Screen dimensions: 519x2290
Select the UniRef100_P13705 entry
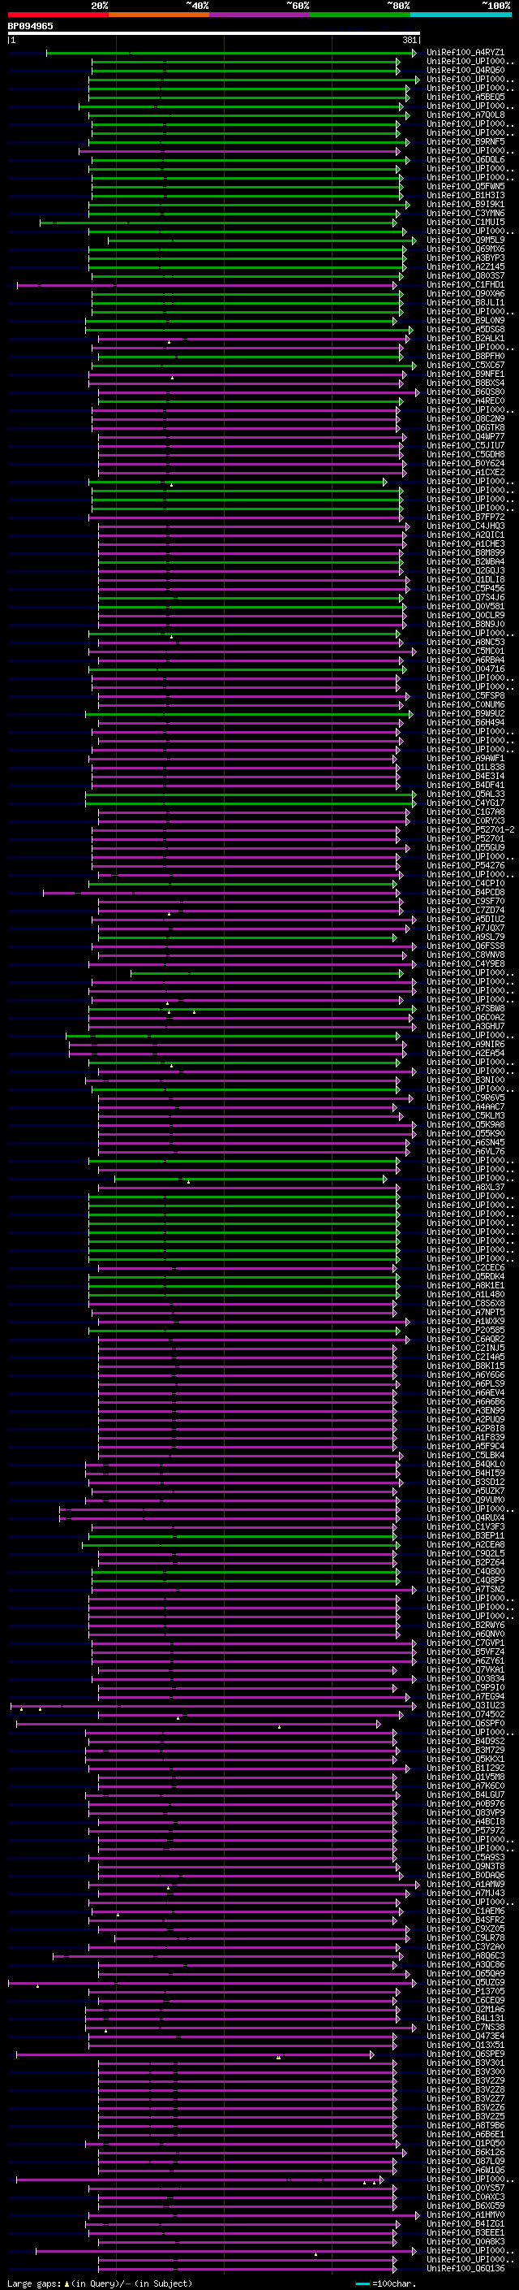465,1990
